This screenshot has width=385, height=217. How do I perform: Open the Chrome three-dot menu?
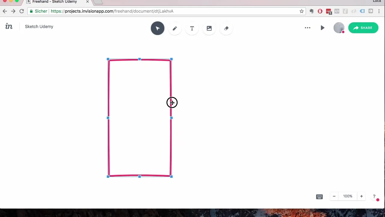[379, 11]
